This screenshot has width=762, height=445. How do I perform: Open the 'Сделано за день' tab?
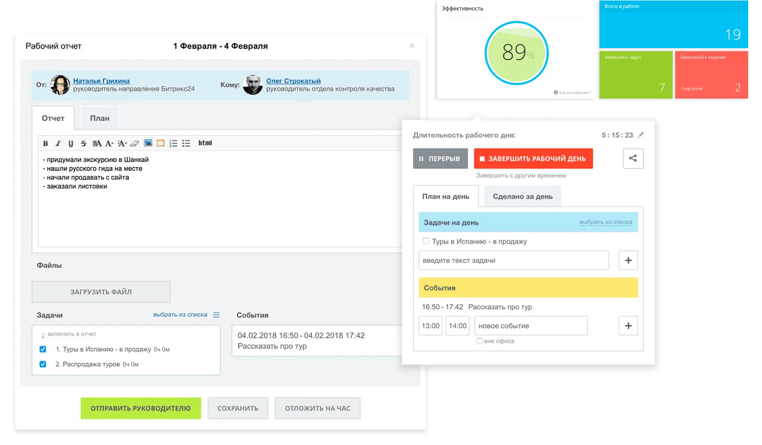[x=523, y=196]
